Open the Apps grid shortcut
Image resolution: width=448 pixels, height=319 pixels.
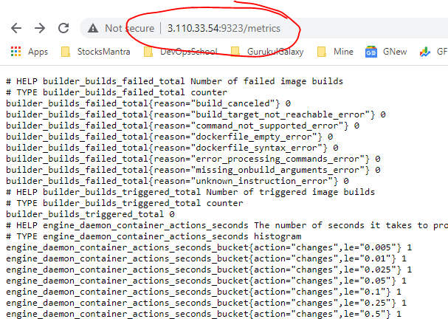coord(30,52)
